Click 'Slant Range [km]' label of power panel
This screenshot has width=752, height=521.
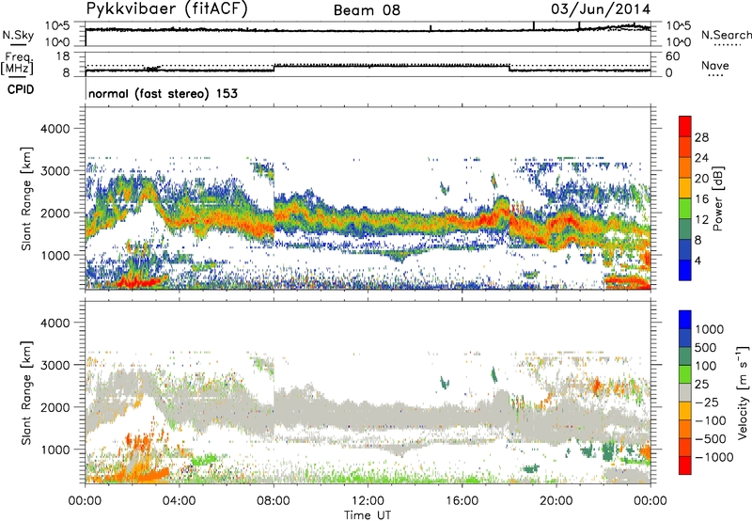[x=26, y=199]
